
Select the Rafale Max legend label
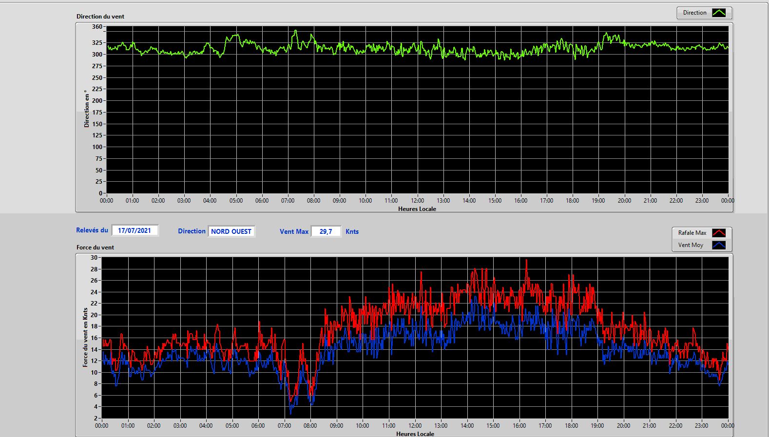click(692, 233)
